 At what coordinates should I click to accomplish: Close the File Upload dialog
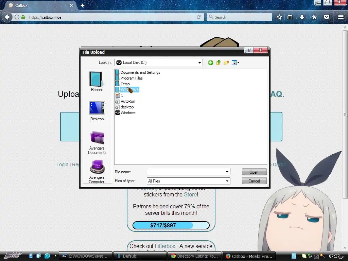pos(261,50)
